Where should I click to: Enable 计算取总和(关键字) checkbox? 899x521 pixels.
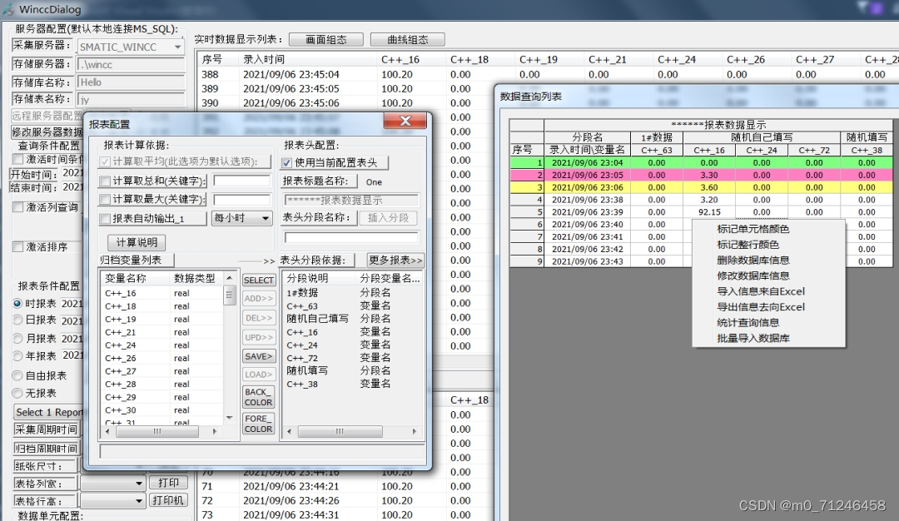point(105,181)
